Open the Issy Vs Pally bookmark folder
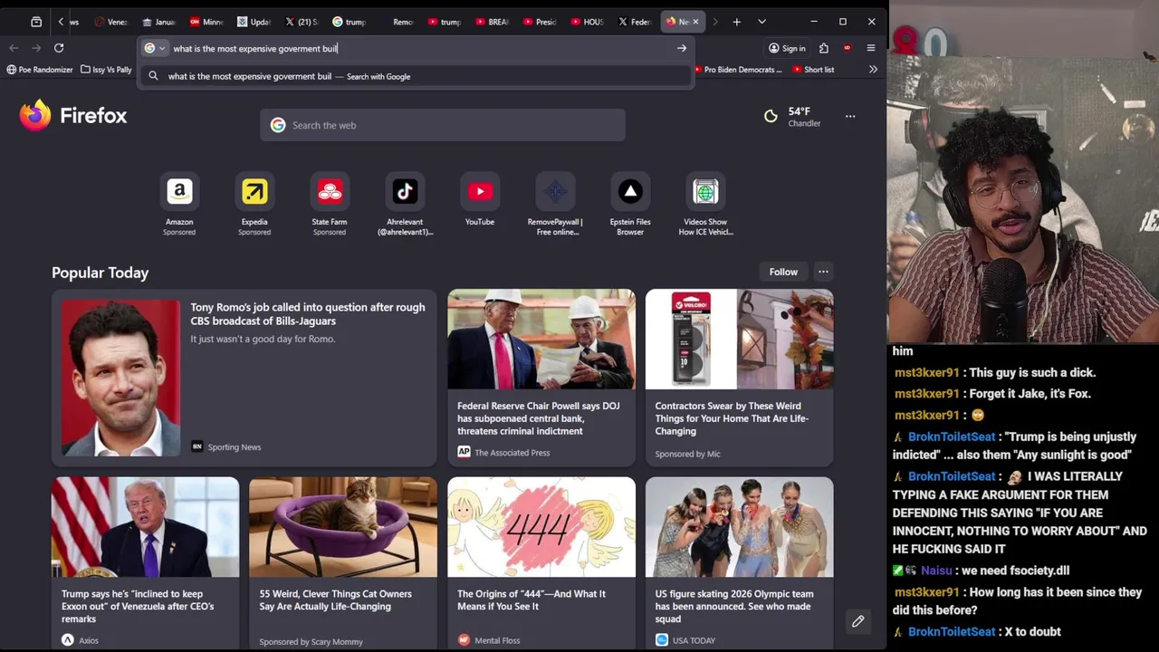 107,70
